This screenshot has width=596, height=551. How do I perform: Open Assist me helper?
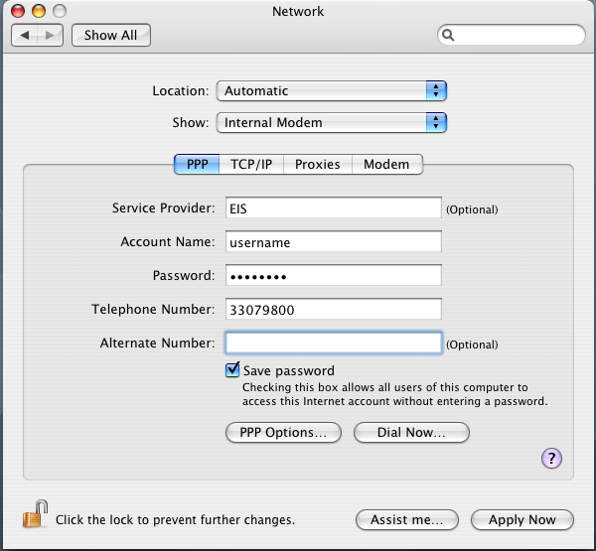coord(406,519)
